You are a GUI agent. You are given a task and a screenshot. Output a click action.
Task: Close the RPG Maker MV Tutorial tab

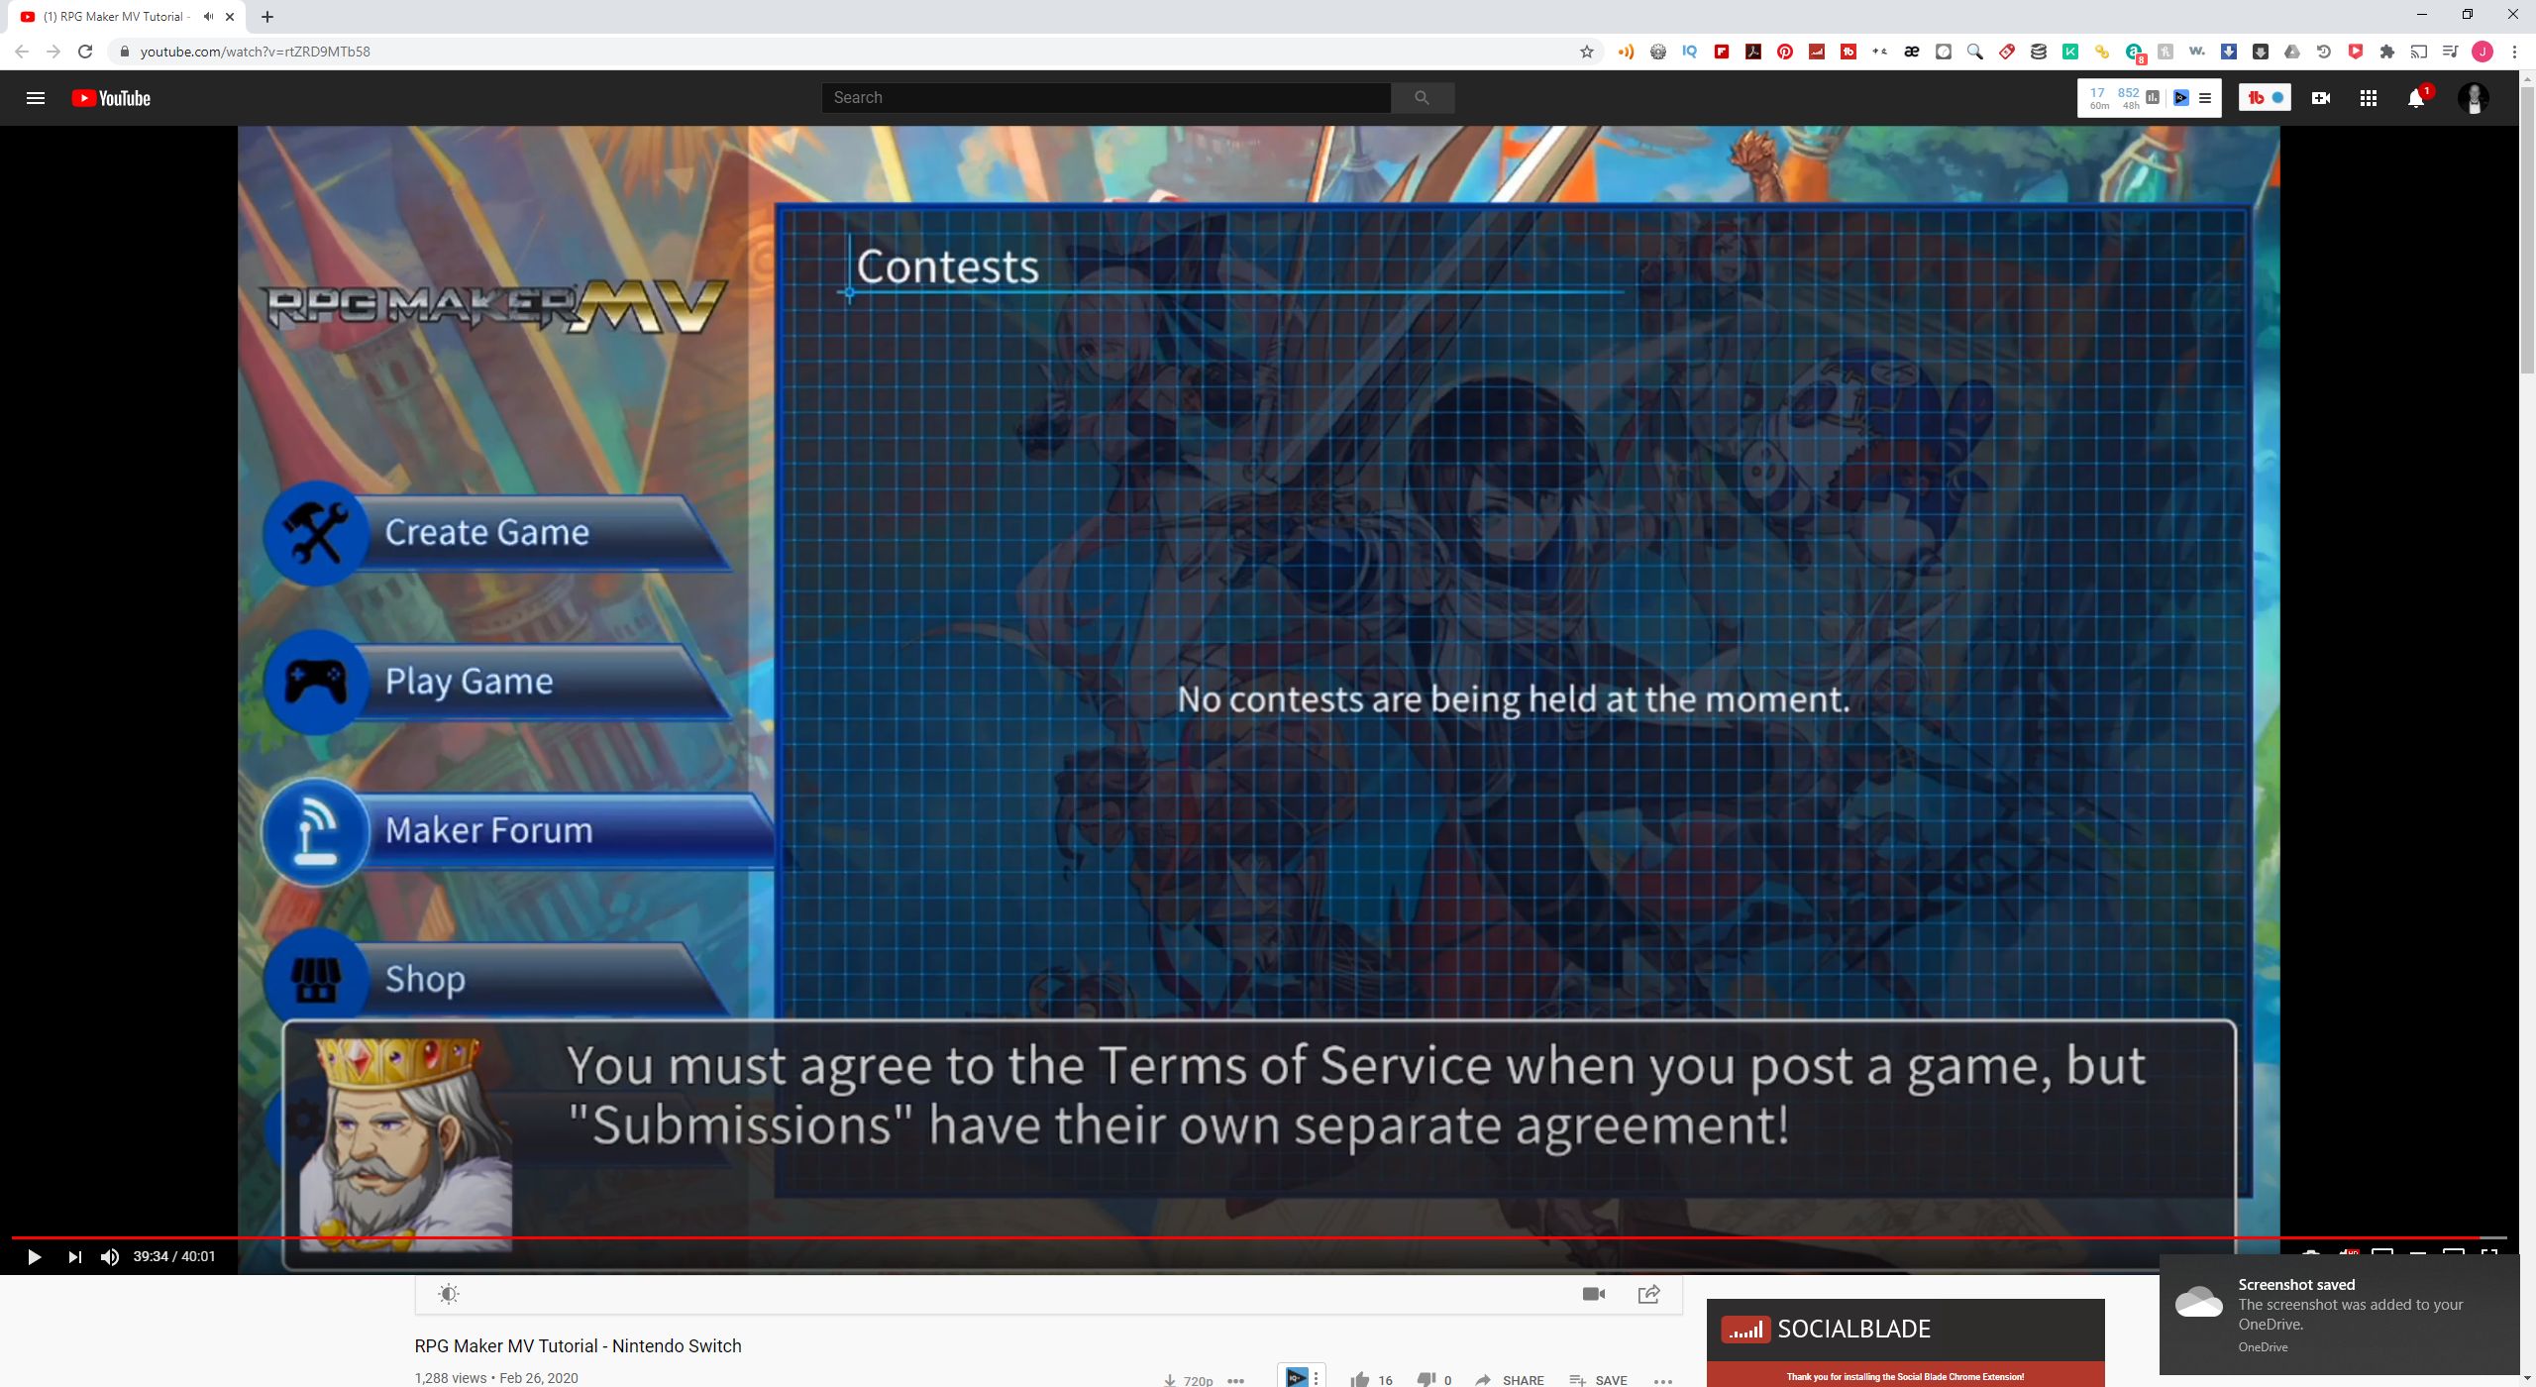click(x=230, y=17)
